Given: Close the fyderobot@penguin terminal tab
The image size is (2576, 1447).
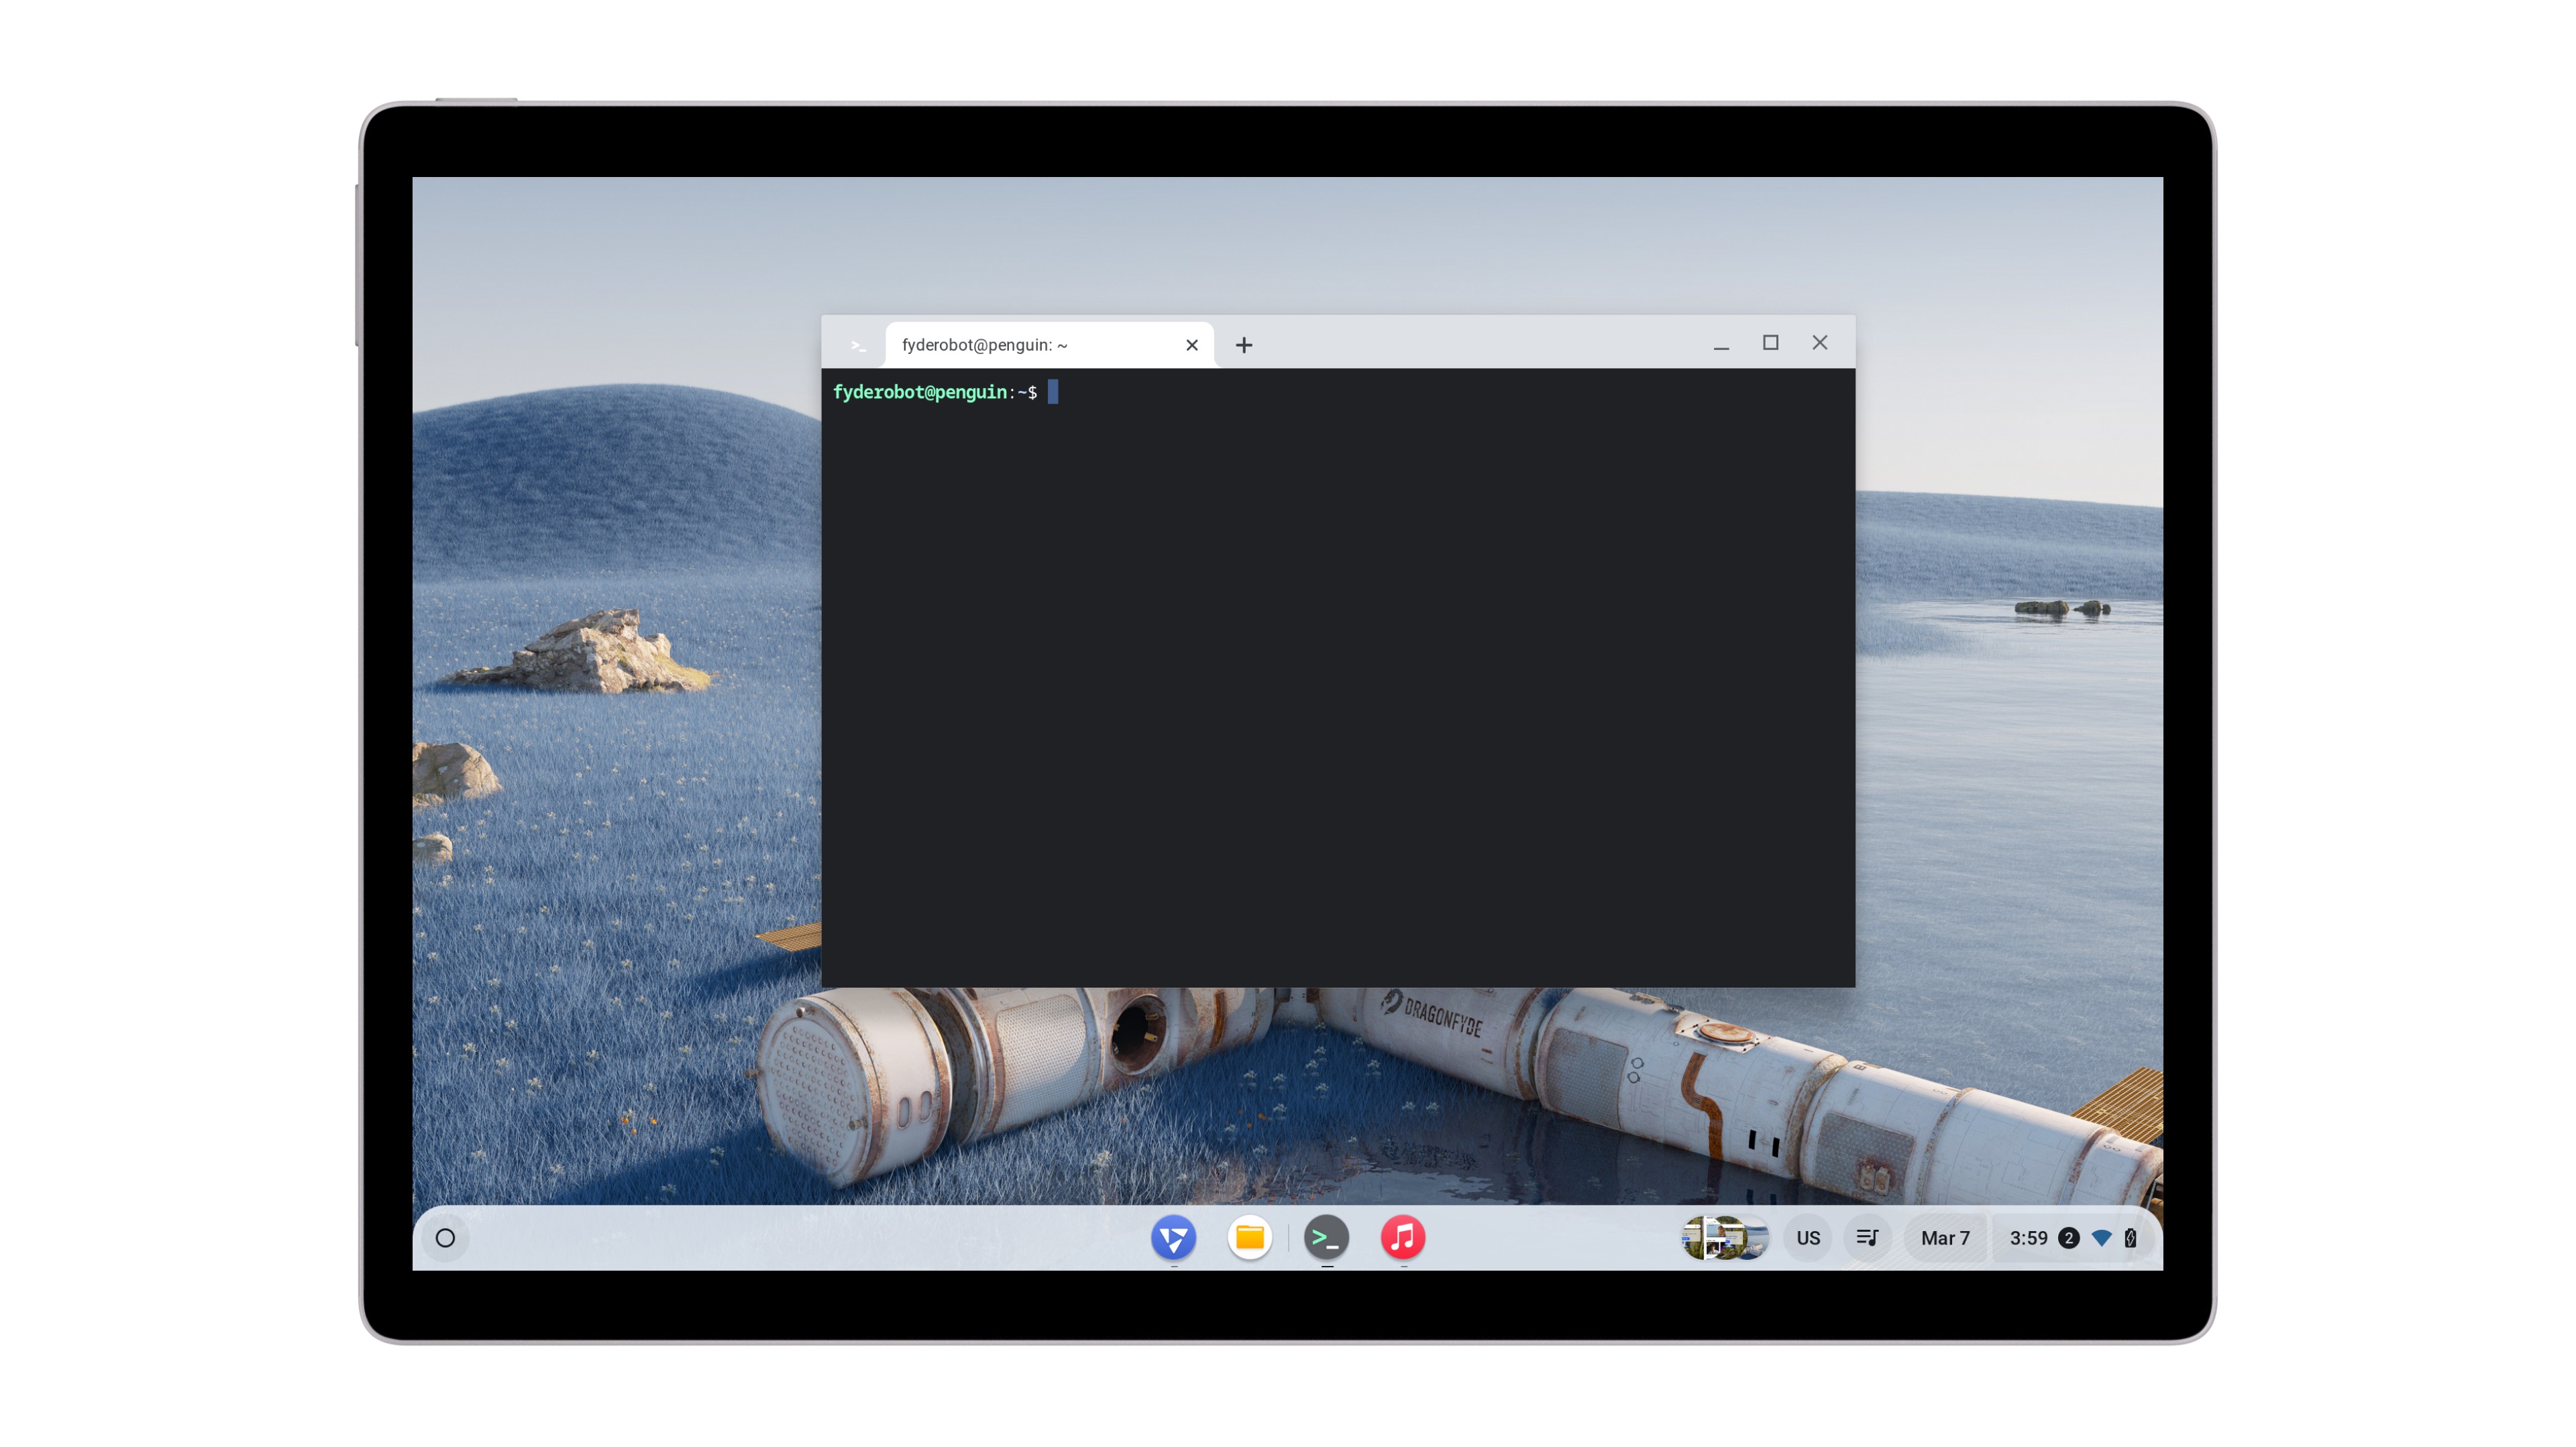Looking at the screenshot, I should pos(1191,345).
